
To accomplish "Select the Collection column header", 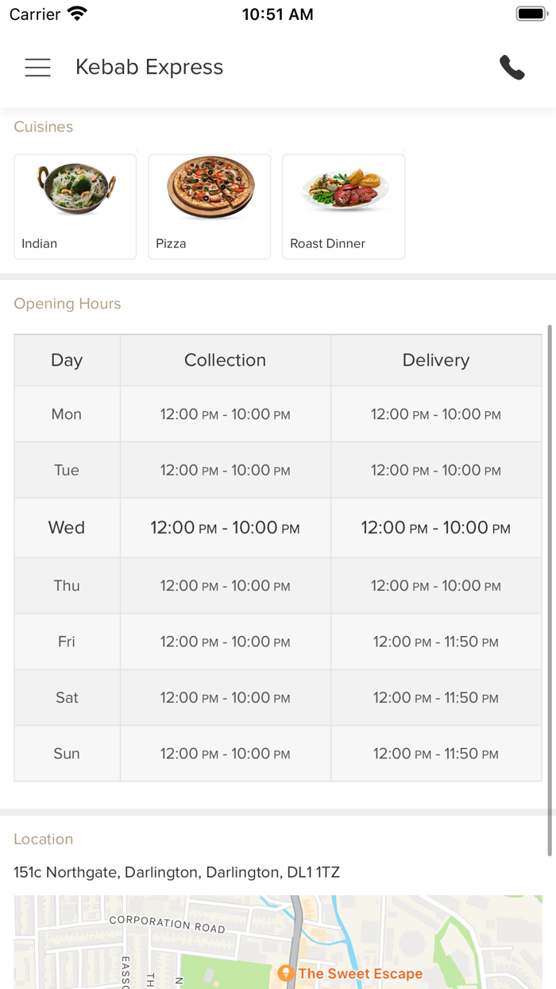I will coord(225,360).
